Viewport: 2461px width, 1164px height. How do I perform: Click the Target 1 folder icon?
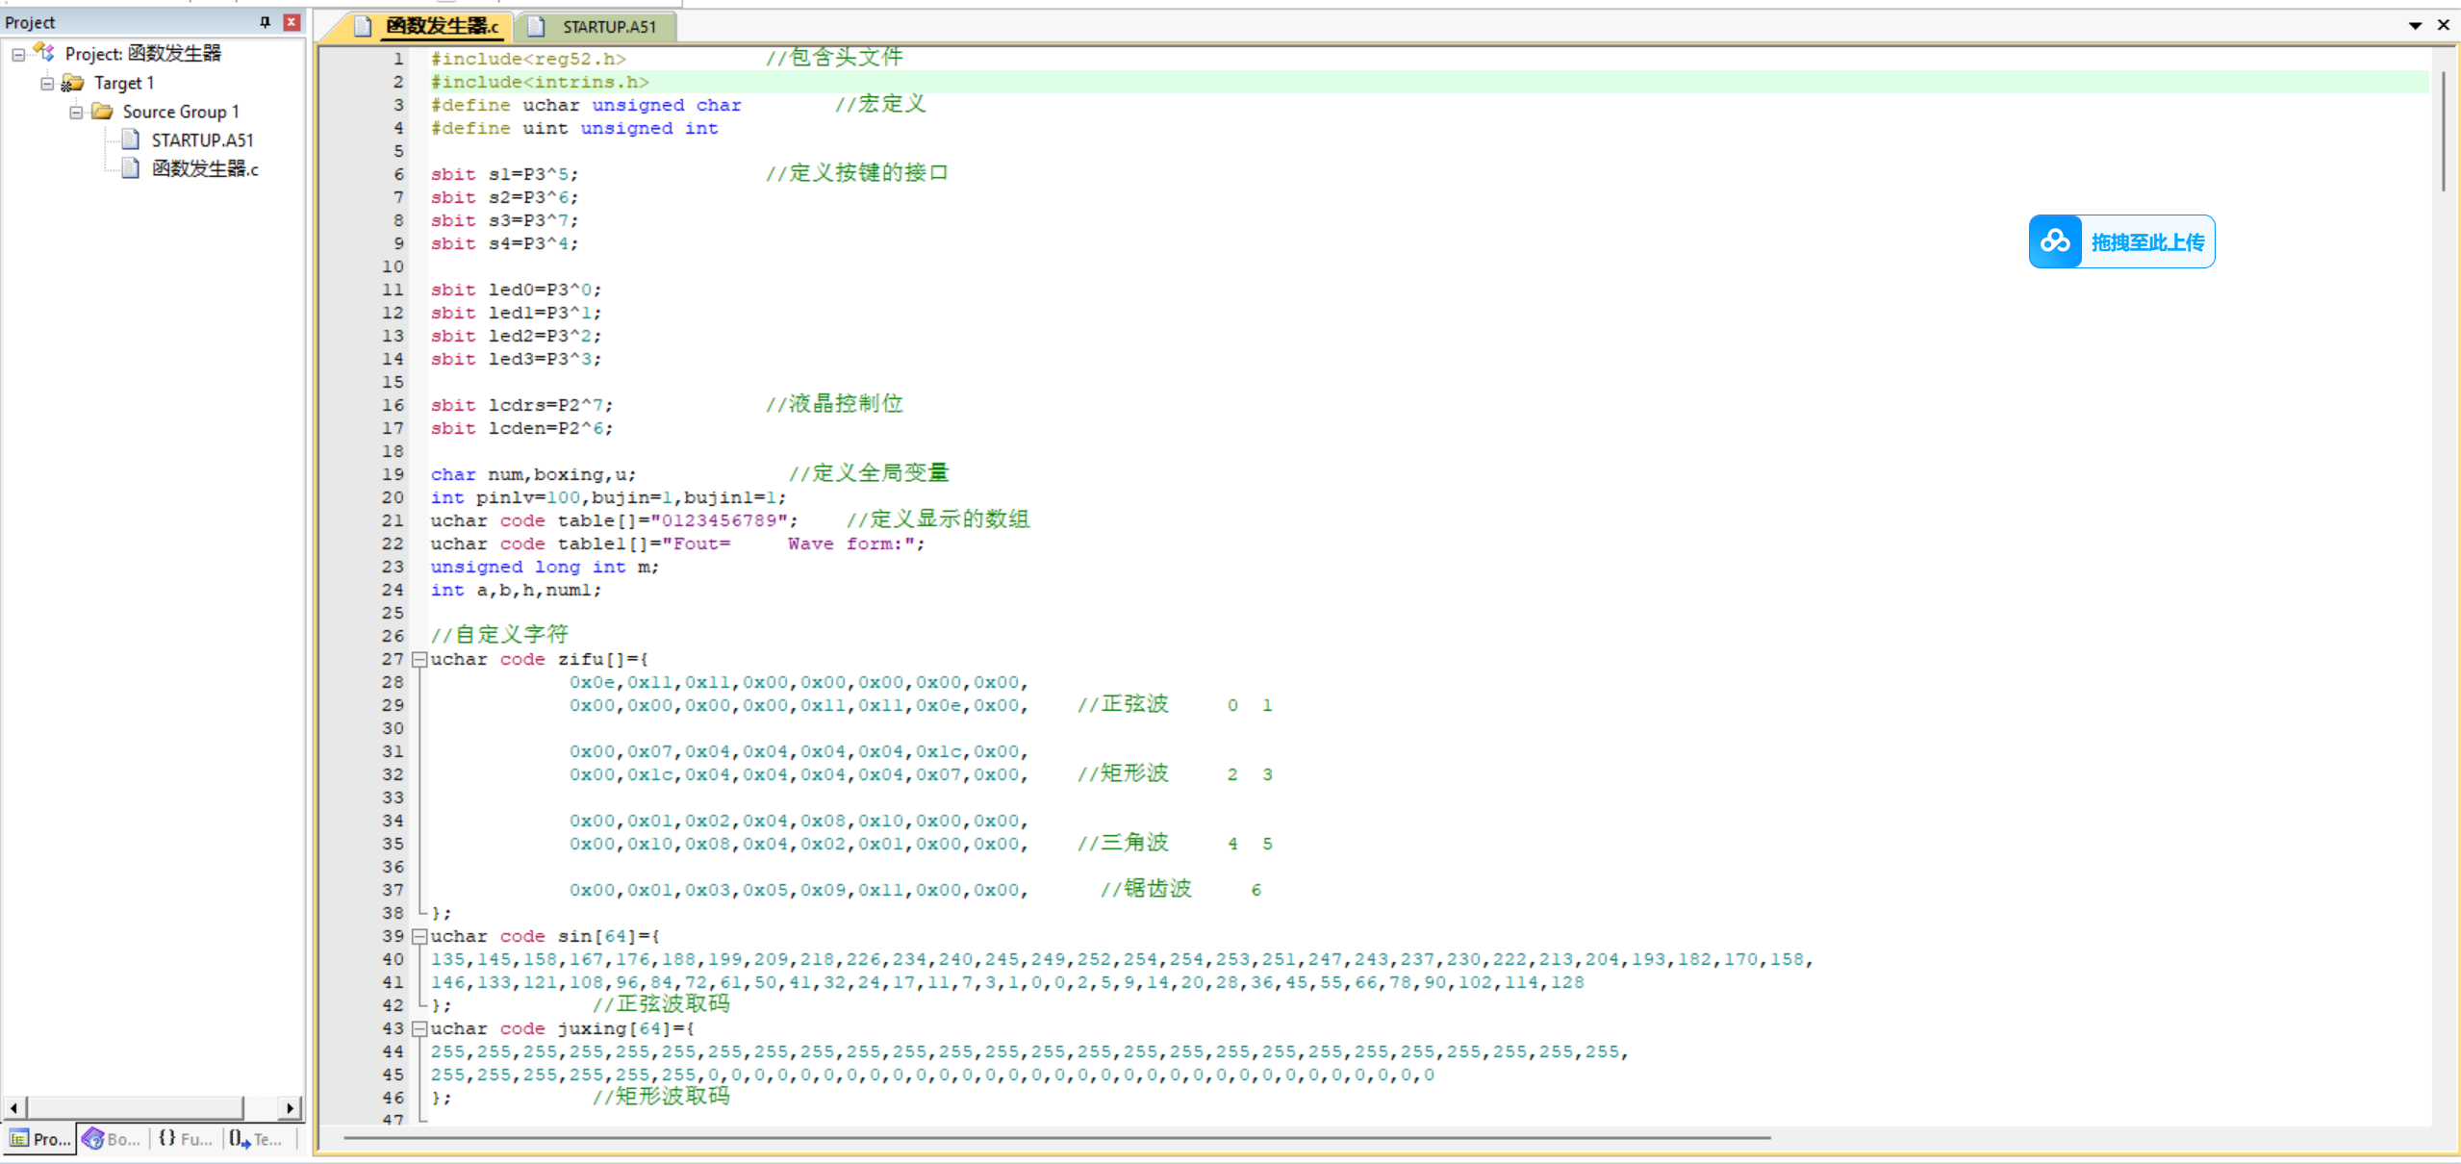pos(73,83)
